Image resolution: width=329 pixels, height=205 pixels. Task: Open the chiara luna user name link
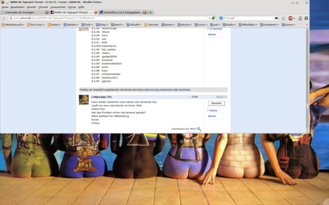point(99,97)
